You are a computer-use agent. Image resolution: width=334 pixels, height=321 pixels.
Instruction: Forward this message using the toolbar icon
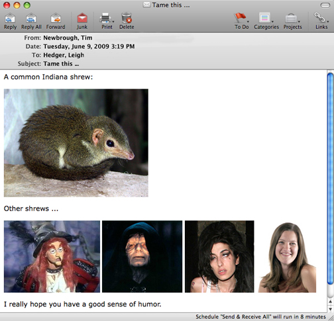point(56,18)
